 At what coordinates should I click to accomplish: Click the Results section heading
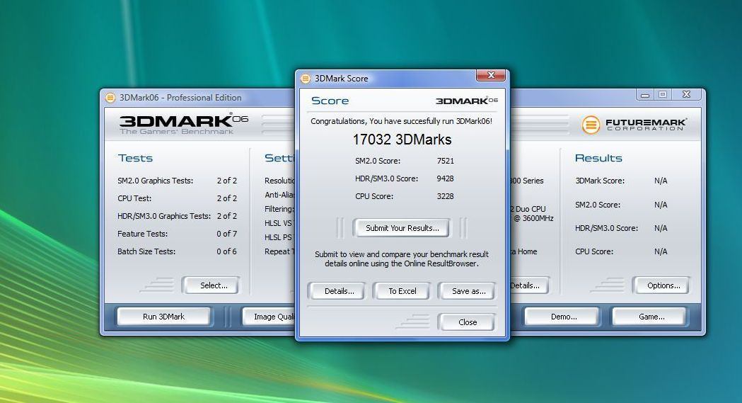pos(598,158)
